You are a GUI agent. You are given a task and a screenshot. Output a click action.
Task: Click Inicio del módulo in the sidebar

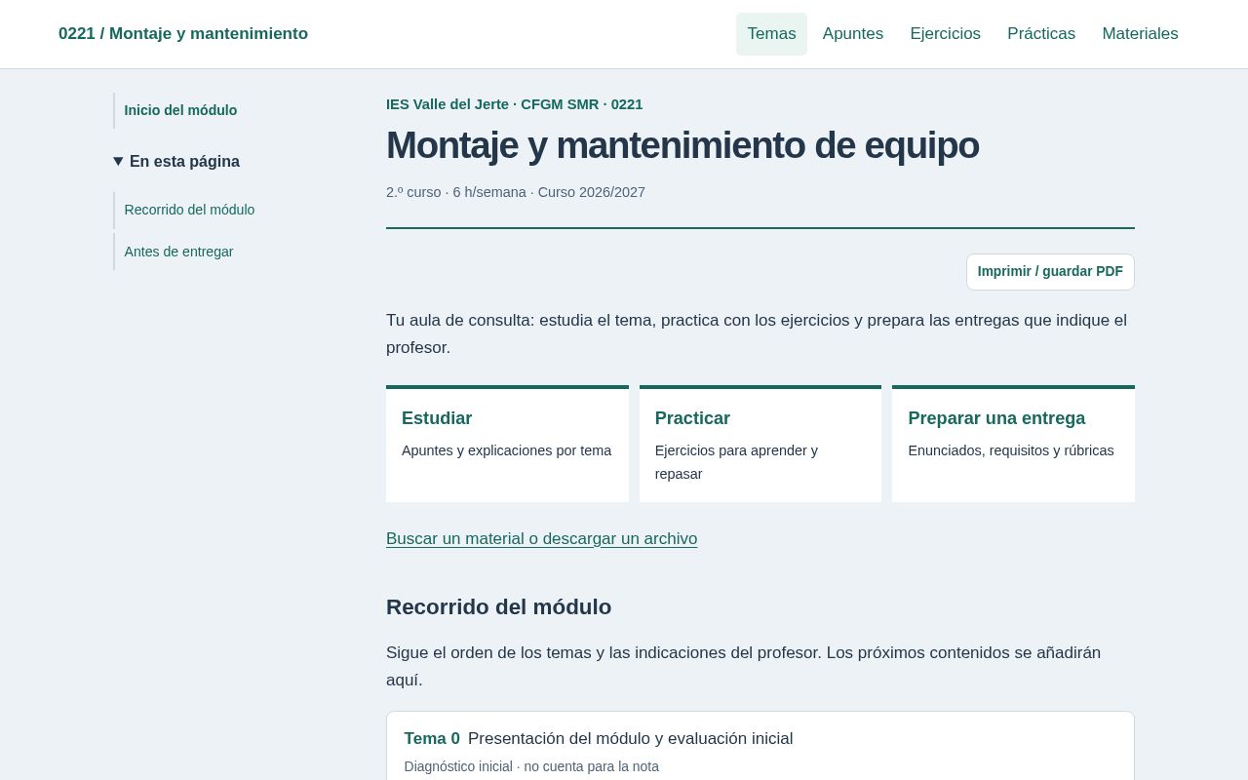180,110
